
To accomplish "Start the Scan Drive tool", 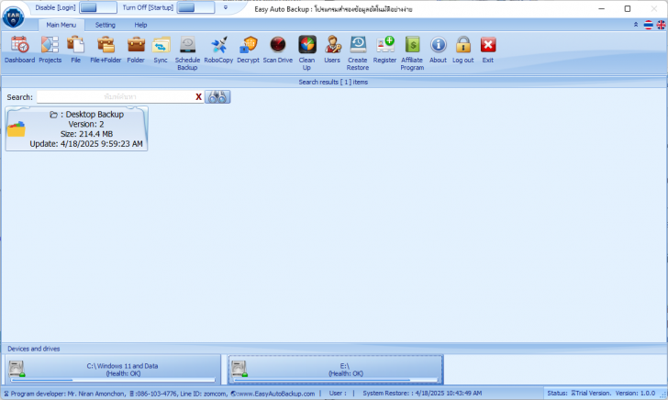I will [x=278, y=50].
